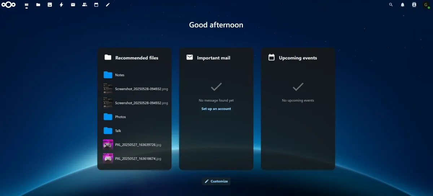Open the Files app icon
The width and height of the screenshot is (433, 196).
pos(38,5)
